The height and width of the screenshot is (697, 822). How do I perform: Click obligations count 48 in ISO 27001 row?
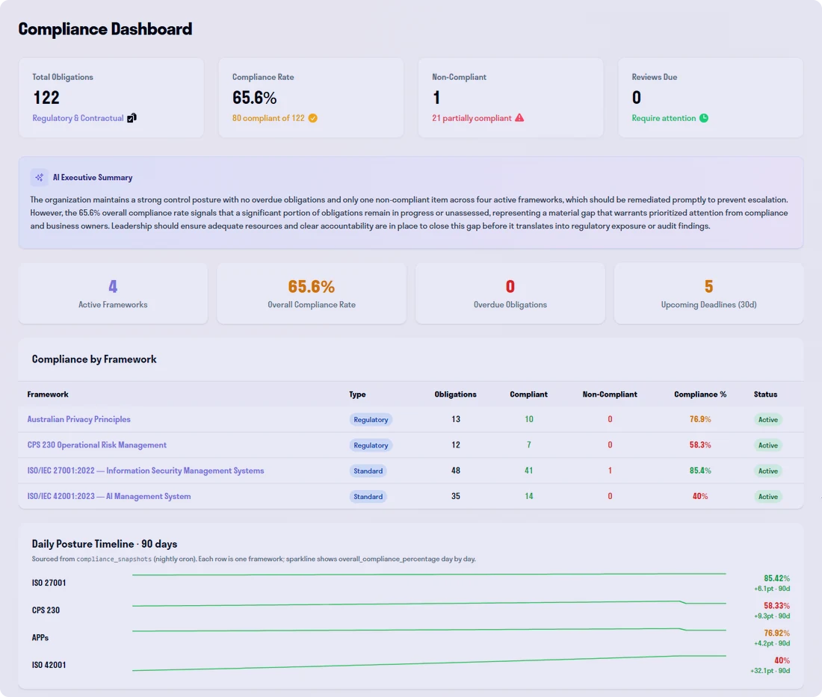click(456, 471)
